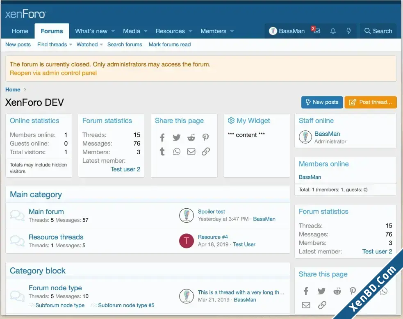
Task: Click New posts in the sub-navigation
Action: pyautogui.click(x=18, y=44)
